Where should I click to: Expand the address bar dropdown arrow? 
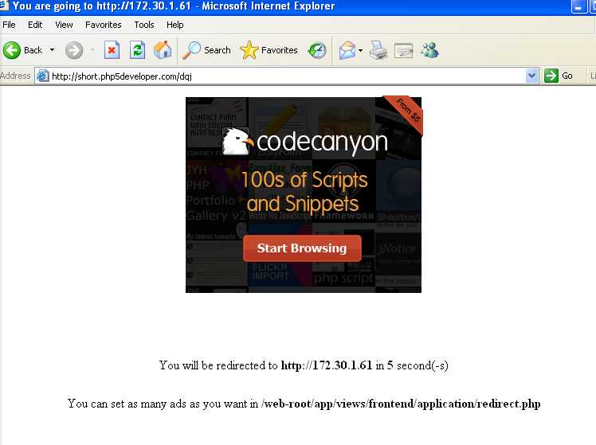click(x=531, y=76)
